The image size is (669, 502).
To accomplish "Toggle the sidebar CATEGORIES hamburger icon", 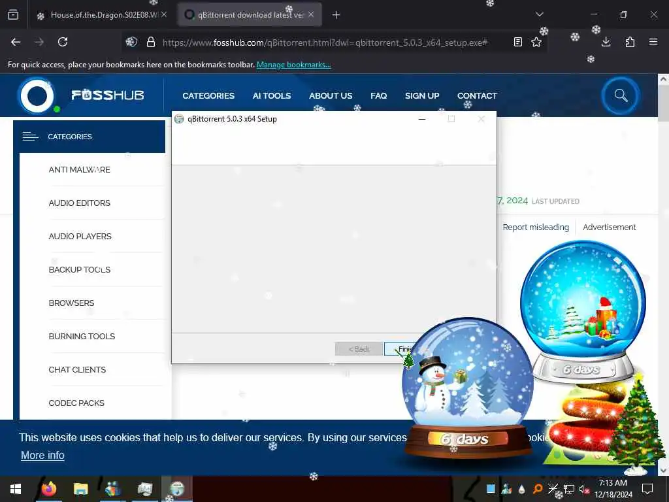I will [x=30, y=137].
